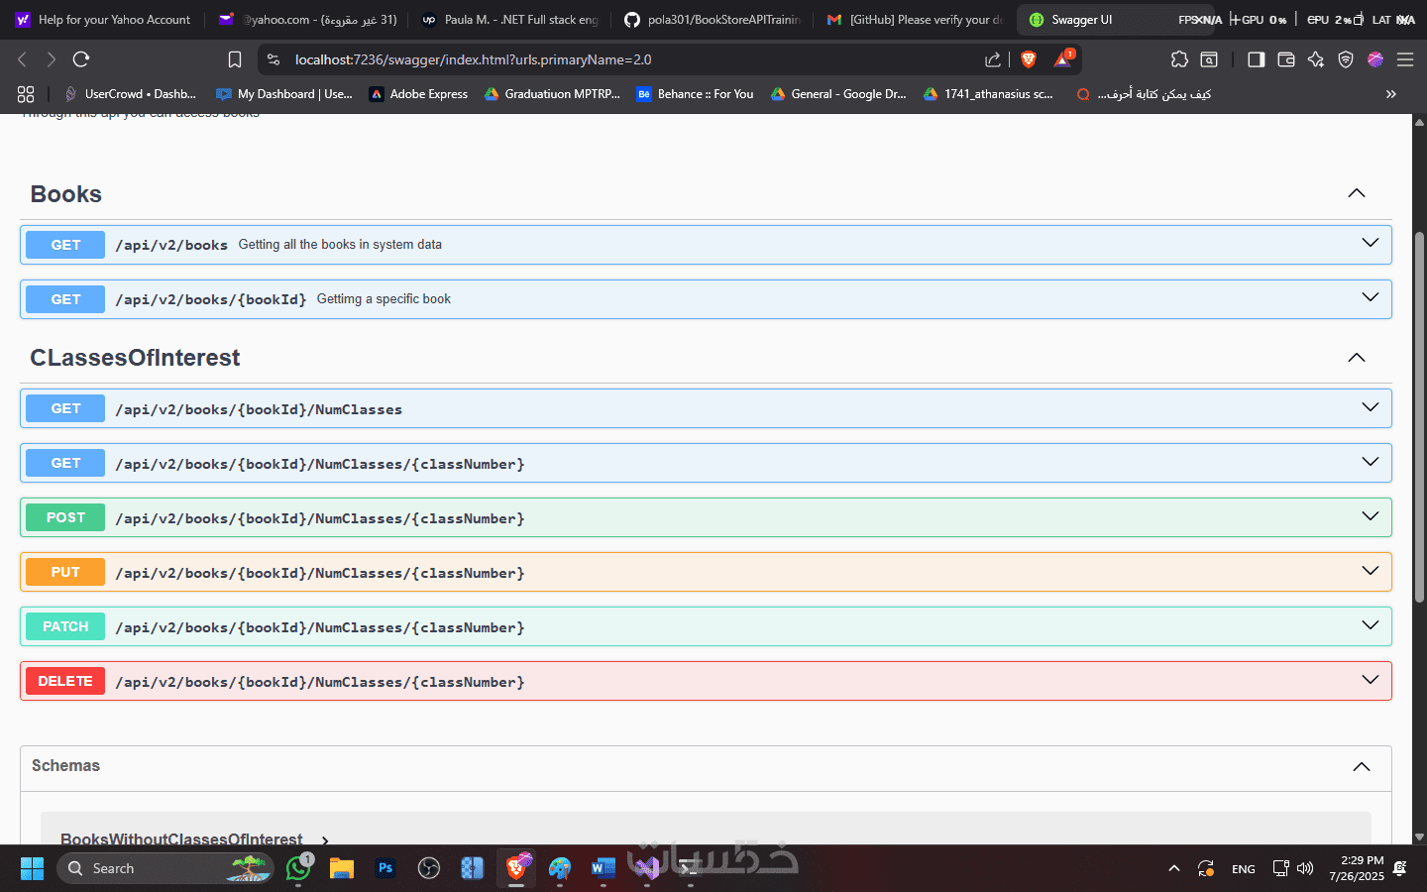Open Brave Rewards triangle icon
This screenshot has width=1427, height=892.
(x=1063, y=59)
